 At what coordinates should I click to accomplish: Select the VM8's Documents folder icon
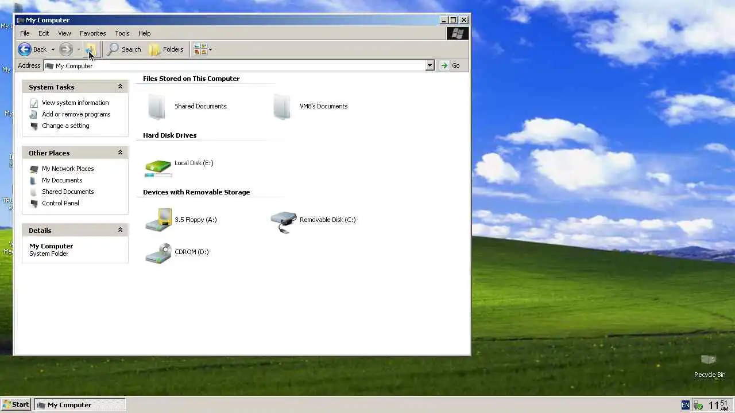tap(282, 106)
